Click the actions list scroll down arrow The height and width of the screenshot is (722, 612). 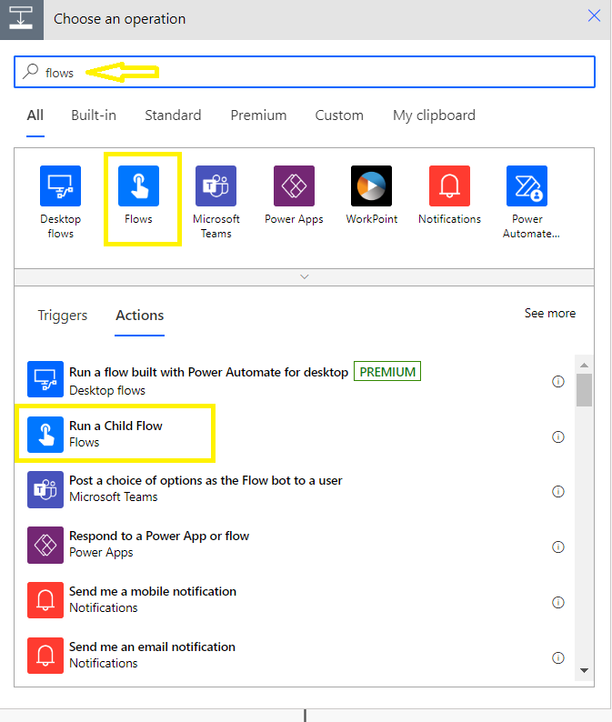pyautogui.click(x=584, y=670)
